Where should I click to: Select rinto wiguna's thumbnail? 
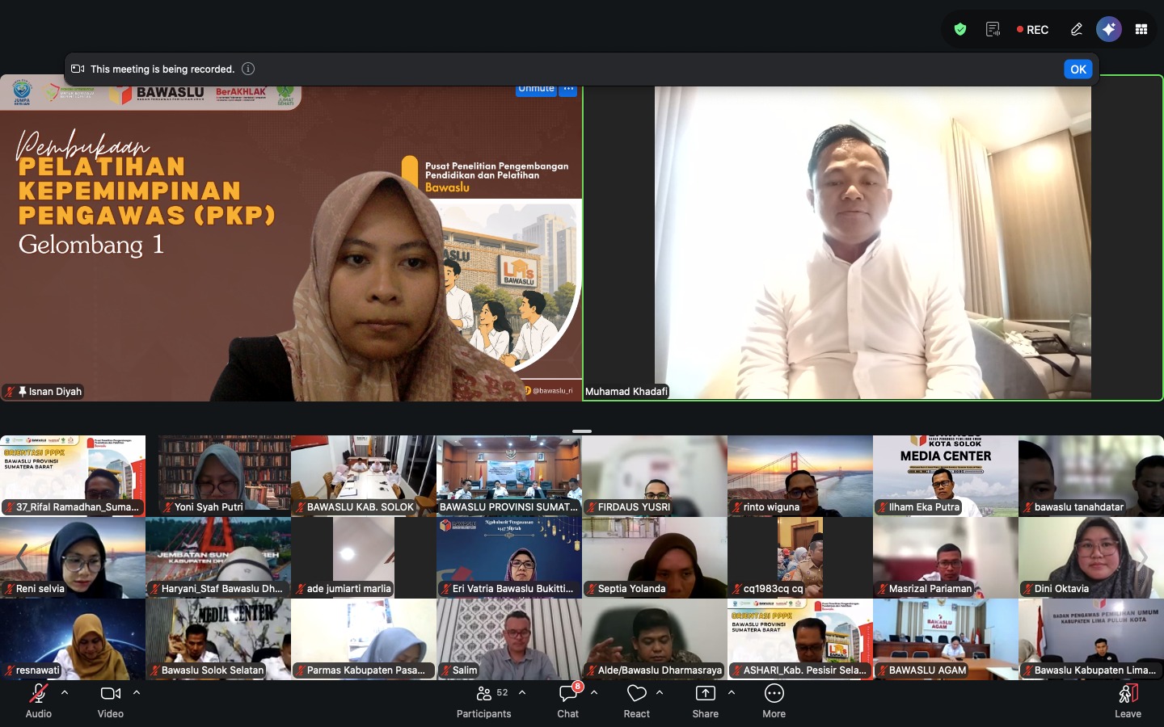pyautogui.click(x=800, y=476)
